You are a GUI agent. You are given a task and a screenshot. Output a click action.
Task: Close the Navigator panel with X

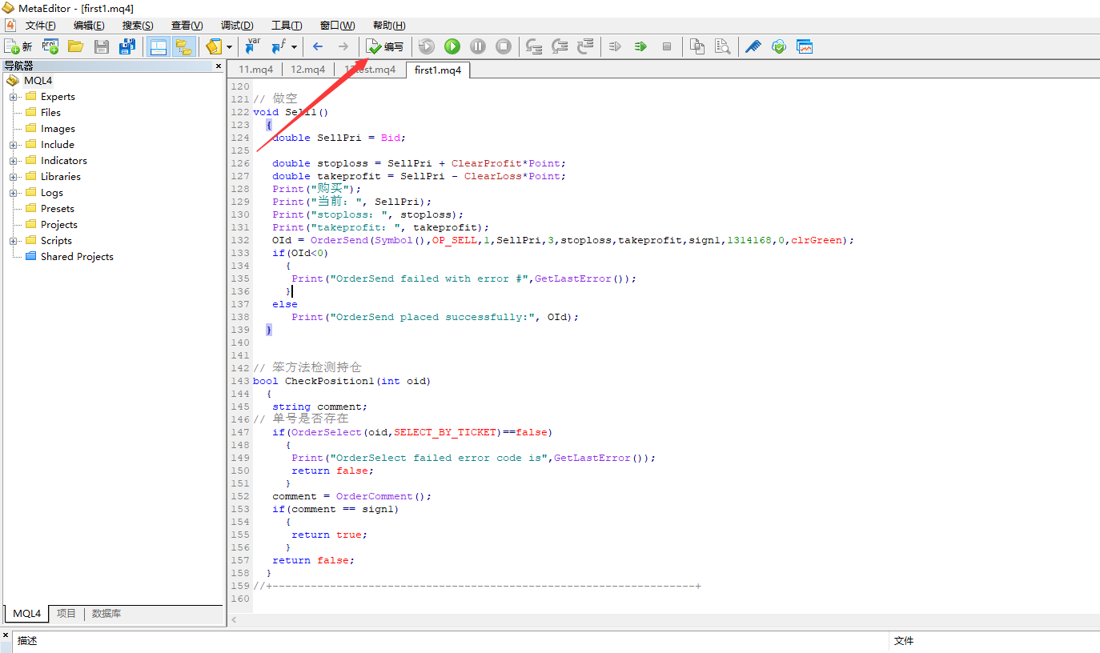pos(219,66)
